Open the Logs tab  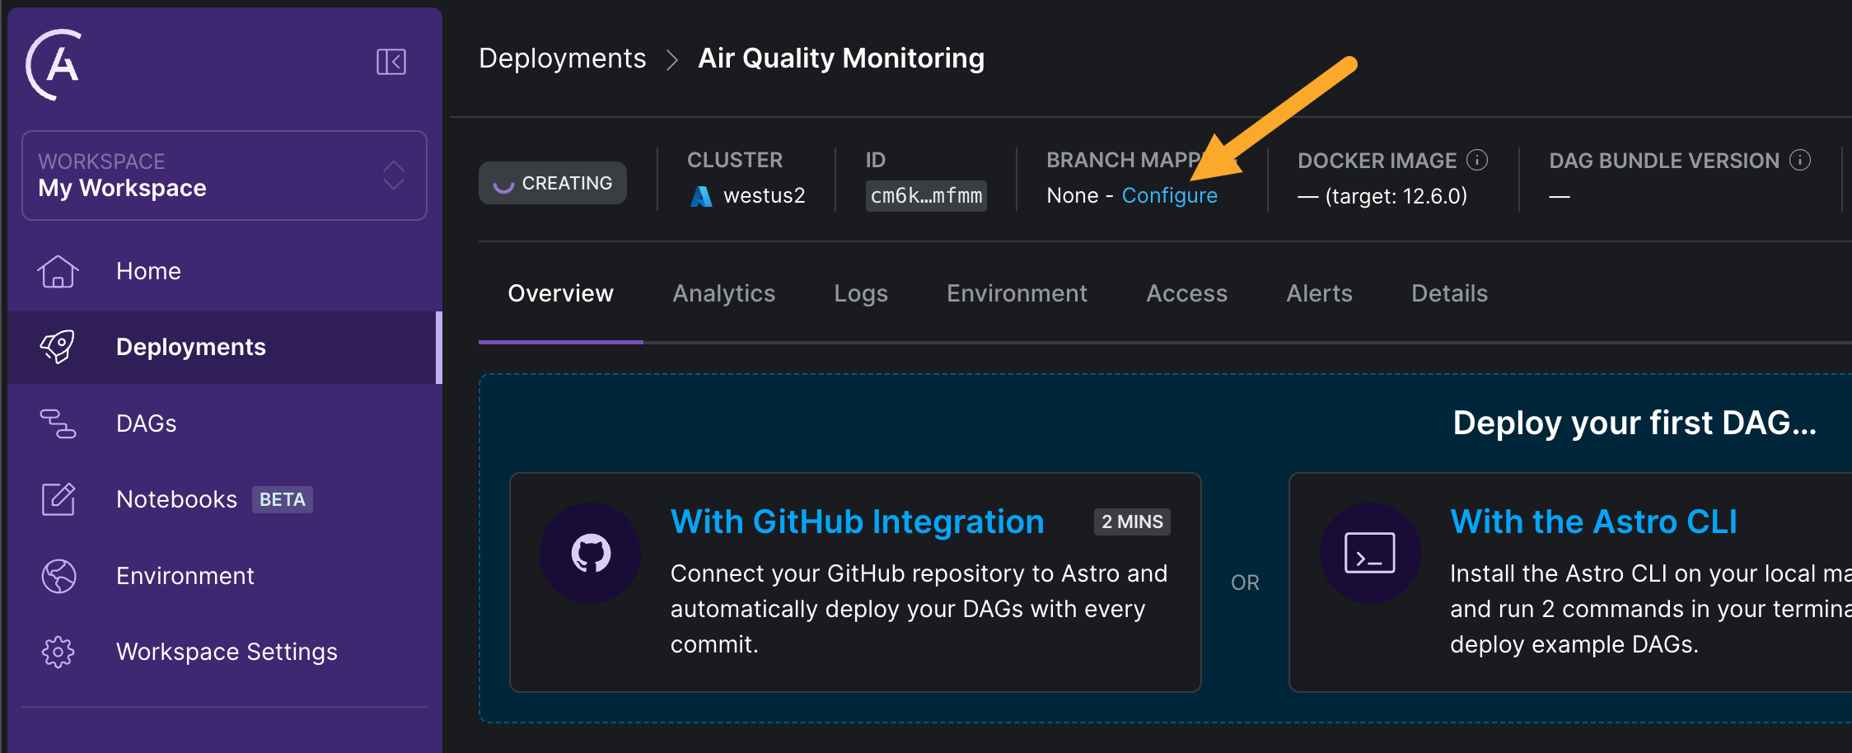point(860,293)
